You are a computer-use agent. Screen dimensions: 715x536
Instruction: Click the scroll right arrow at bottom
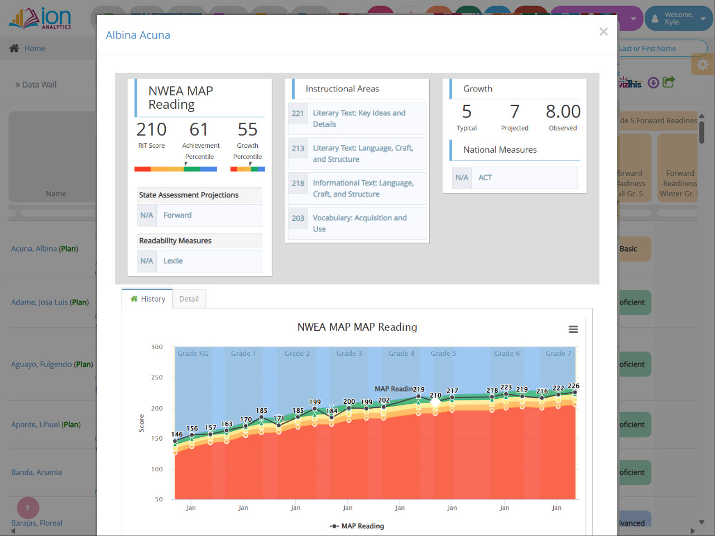click(x=693, y=532)
